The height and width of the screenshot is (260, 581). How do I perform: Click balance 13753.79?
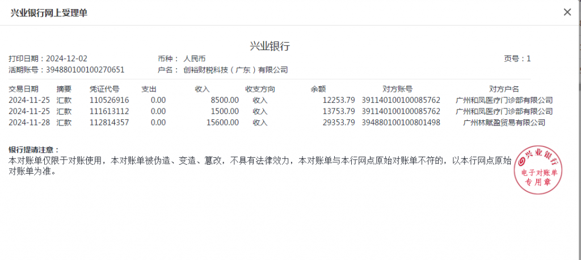point(339,111)
